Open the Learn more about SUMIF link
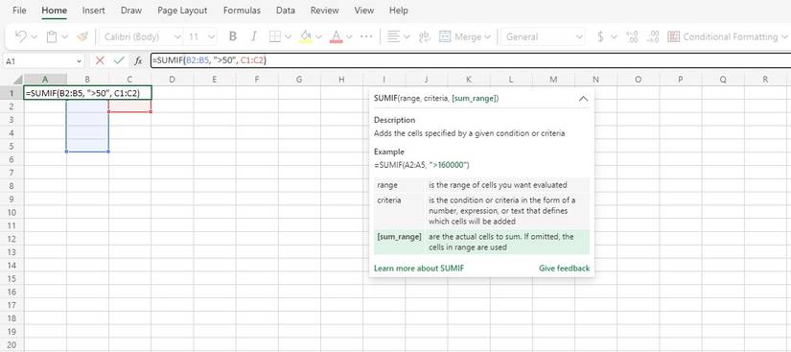The height and width of the screenshot is (352, 791). tap(419, 269)
